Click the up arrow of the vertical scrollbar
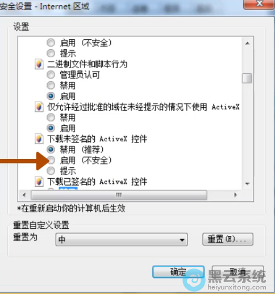The height and width of the screenshot is (294, 275). click(247, 43)
